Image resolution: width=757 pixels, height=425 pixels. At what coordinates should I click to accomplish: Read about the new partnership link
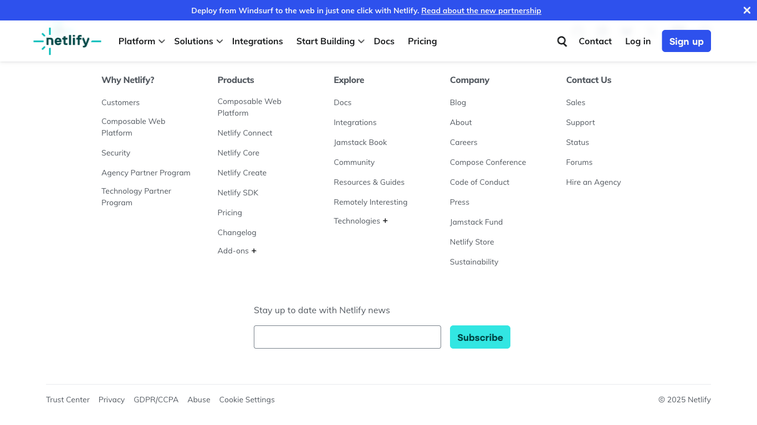481,11
